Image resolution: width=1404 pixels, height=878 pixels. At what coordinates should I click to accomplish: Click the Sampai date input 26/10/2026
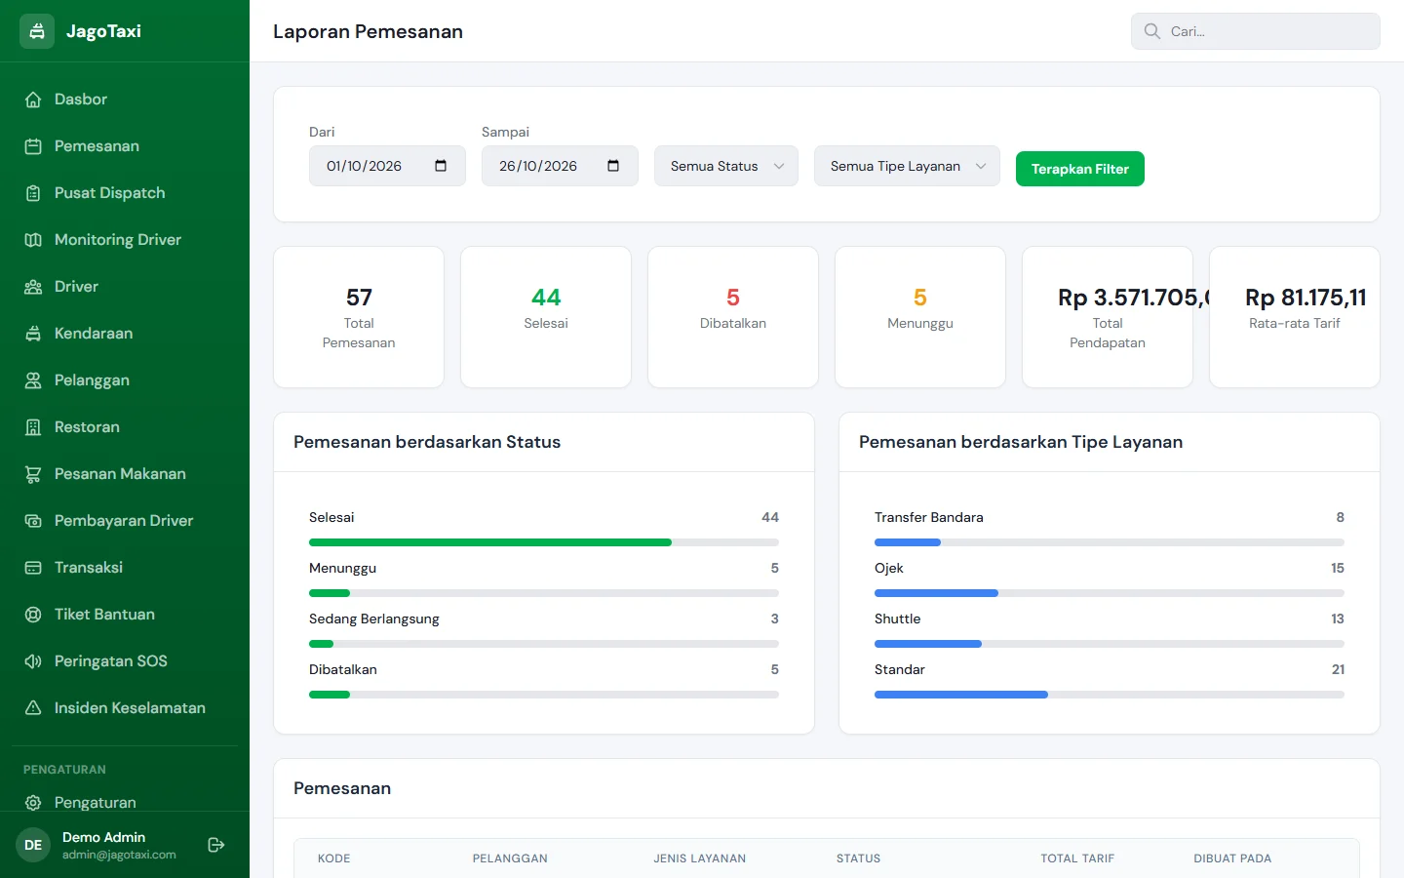pyautogui.click(x=560, y=166)
